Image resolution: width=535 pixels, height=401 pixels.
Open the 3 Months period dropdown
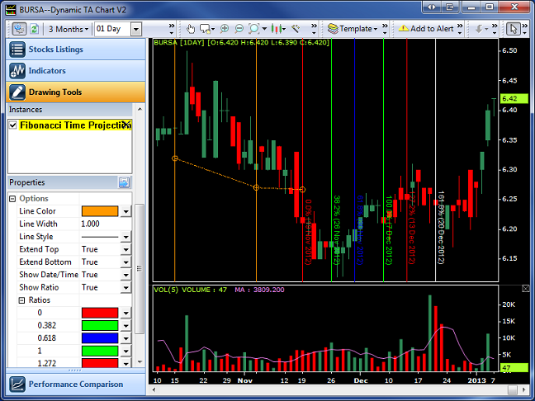(x=69, y=29)
